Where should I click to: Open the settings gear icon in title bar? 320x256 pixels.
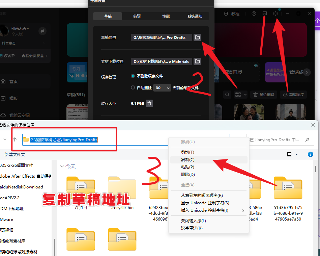pyautogui.click(x=275, y=14)
